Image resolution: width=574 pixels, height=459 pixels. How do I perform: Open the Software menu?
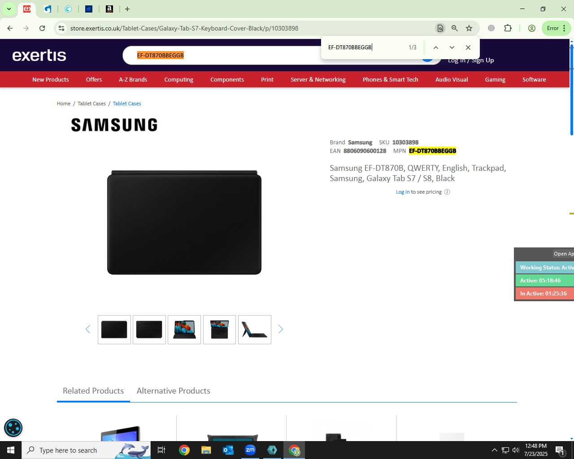click(534, 80)
